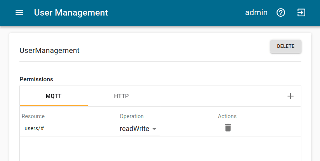Add a new permission with plus icon
Image resolution: width=320 pixels, height=161 pixels.
coord(290,96)
